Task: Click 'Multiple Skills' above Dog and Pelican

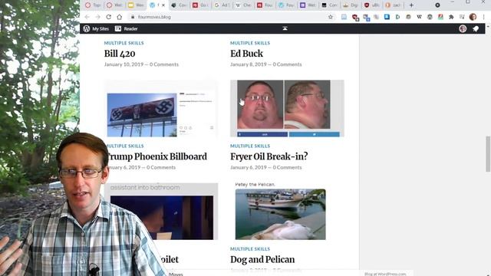Action: click(250, 248)
